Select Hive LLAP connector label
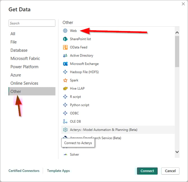 77,88
